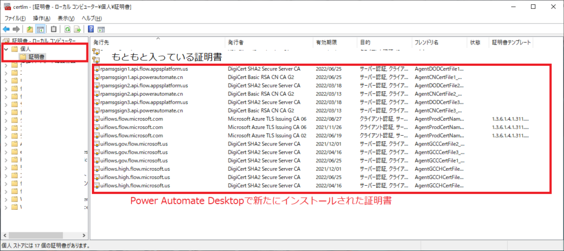The width and height of the screenshot is (564, 251).
Task: Click tree pane horizontal scrollbar right arrow
Action: coord(84,235)
